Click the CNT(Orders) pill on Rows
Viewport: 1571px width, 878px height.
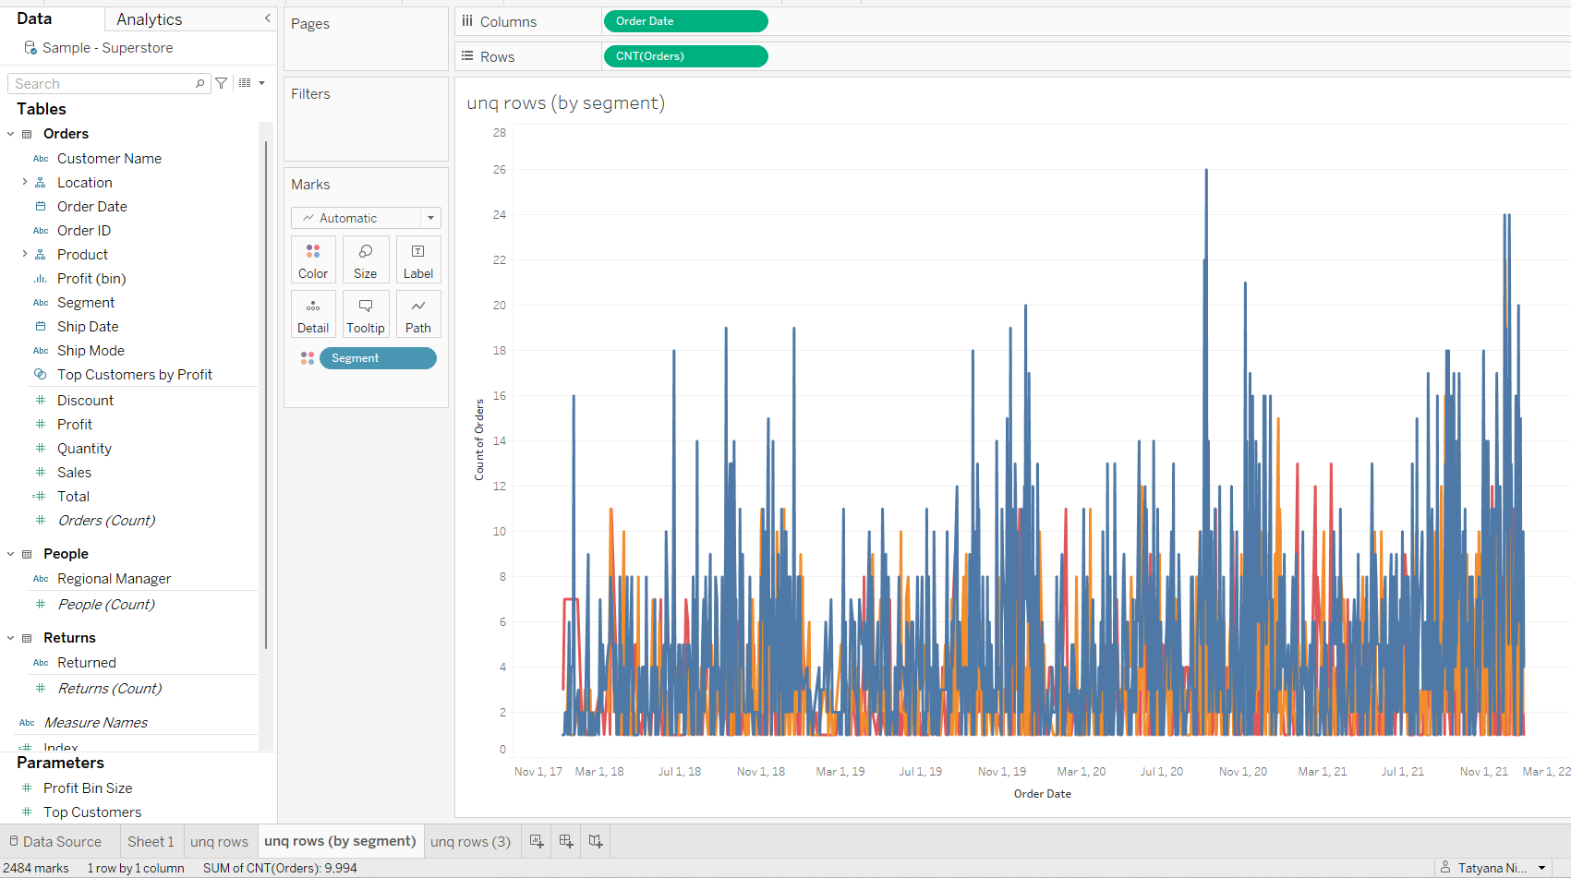(x=685, y=55)
